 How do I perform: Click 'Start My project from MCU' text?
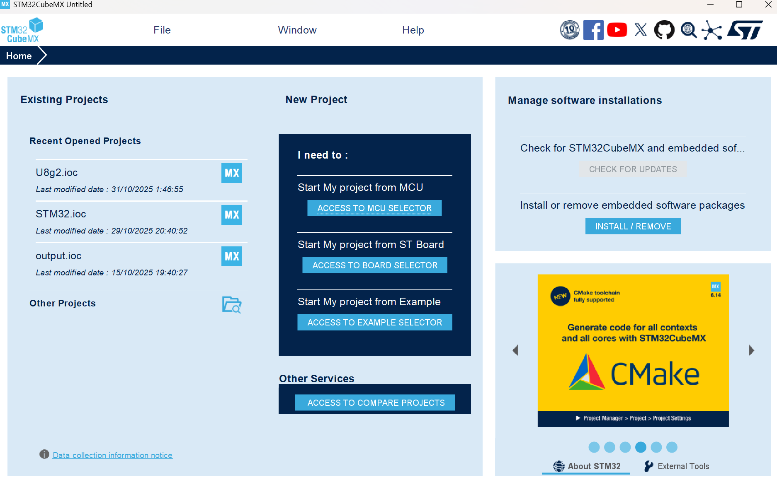click(360, 188)
